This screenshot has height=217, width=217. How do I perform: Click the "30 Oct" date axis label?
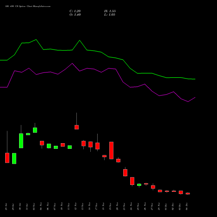point(20,207)
